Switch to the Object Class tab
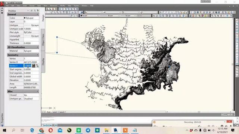Image resolution: width=239 pixels, height=134 pixels. [x=43, y=40]
